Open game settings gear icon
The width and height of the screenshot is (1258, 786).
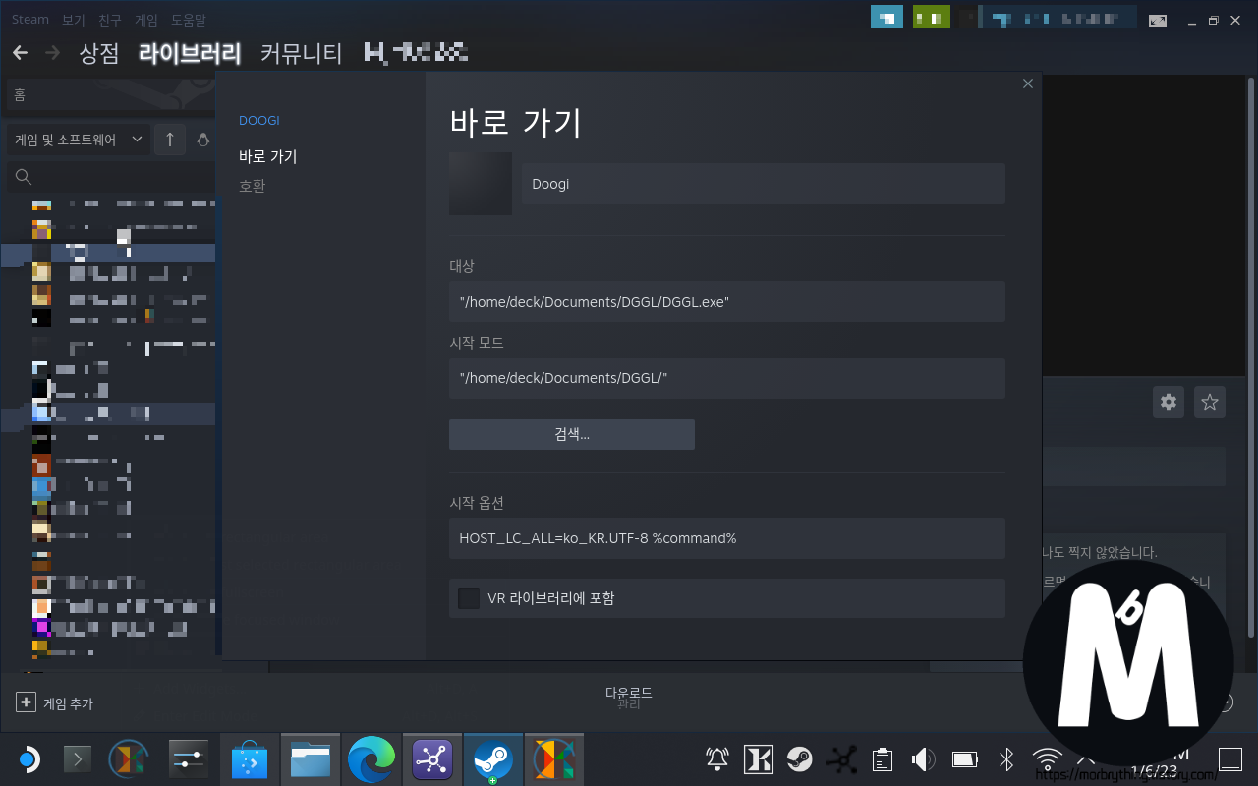pyautogui.click(x=1168, y=401)
